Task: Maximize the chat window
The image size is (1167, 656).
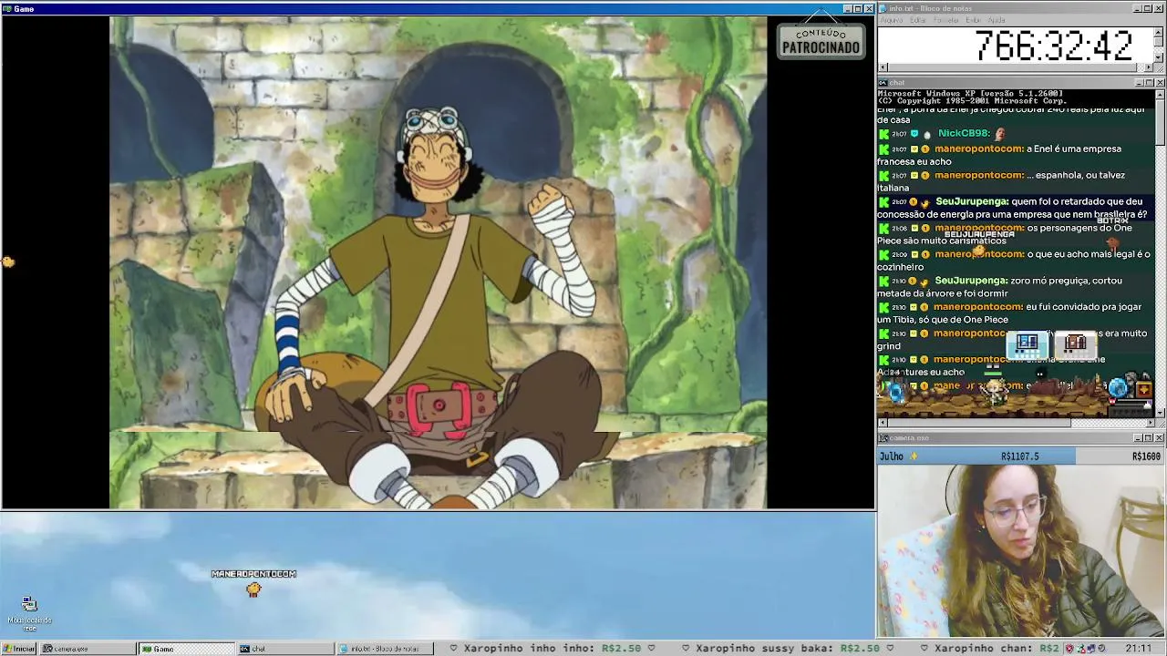Action: [x=1150, y=83]
